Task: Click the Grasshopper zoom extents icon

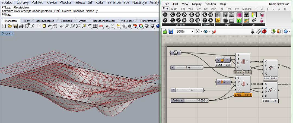Action: 198,31
